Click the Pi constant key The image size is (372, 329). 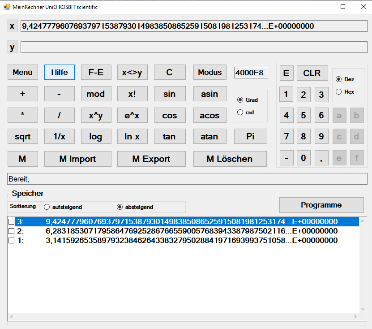pos(250,136)
